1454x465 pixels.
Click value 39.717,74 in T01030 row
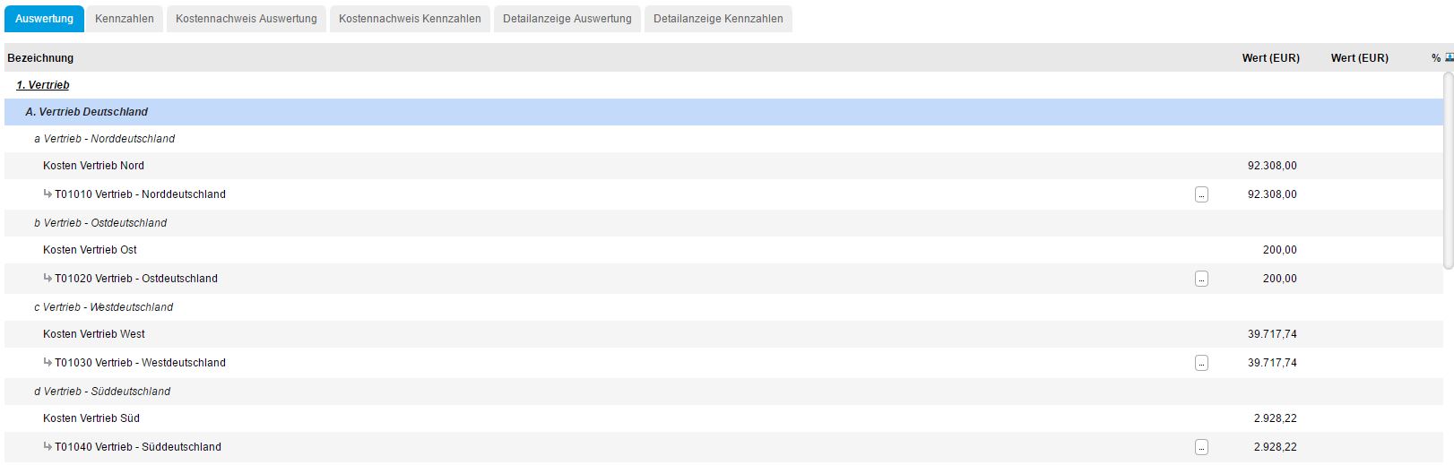coord(1272,363)
